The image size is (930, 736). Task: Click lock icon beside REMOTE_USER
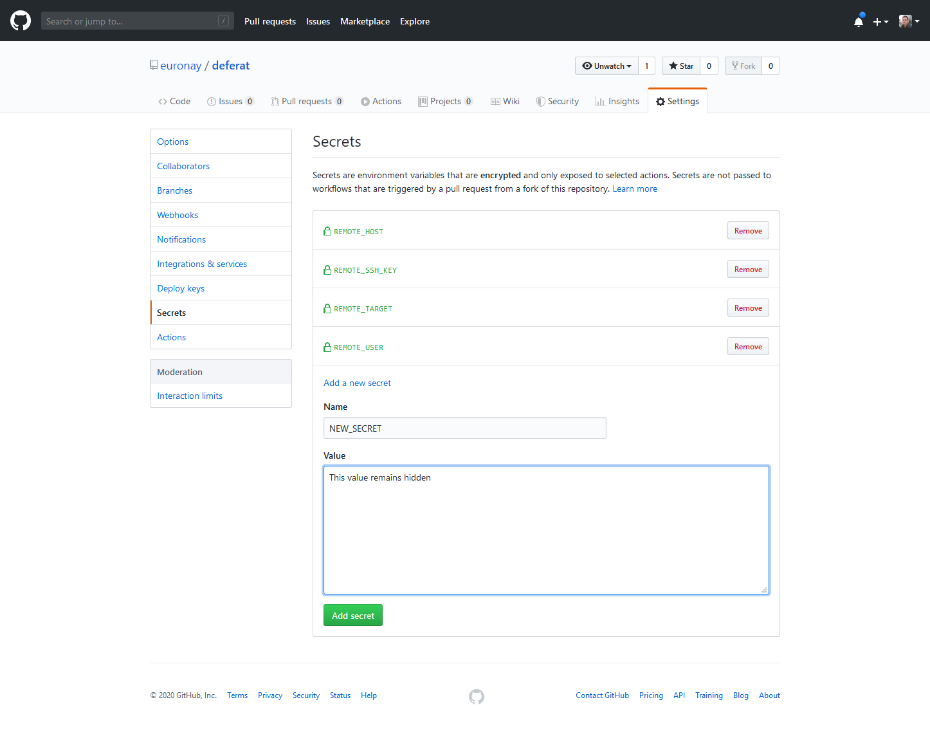pyautogui.click(x=327, y=347)
